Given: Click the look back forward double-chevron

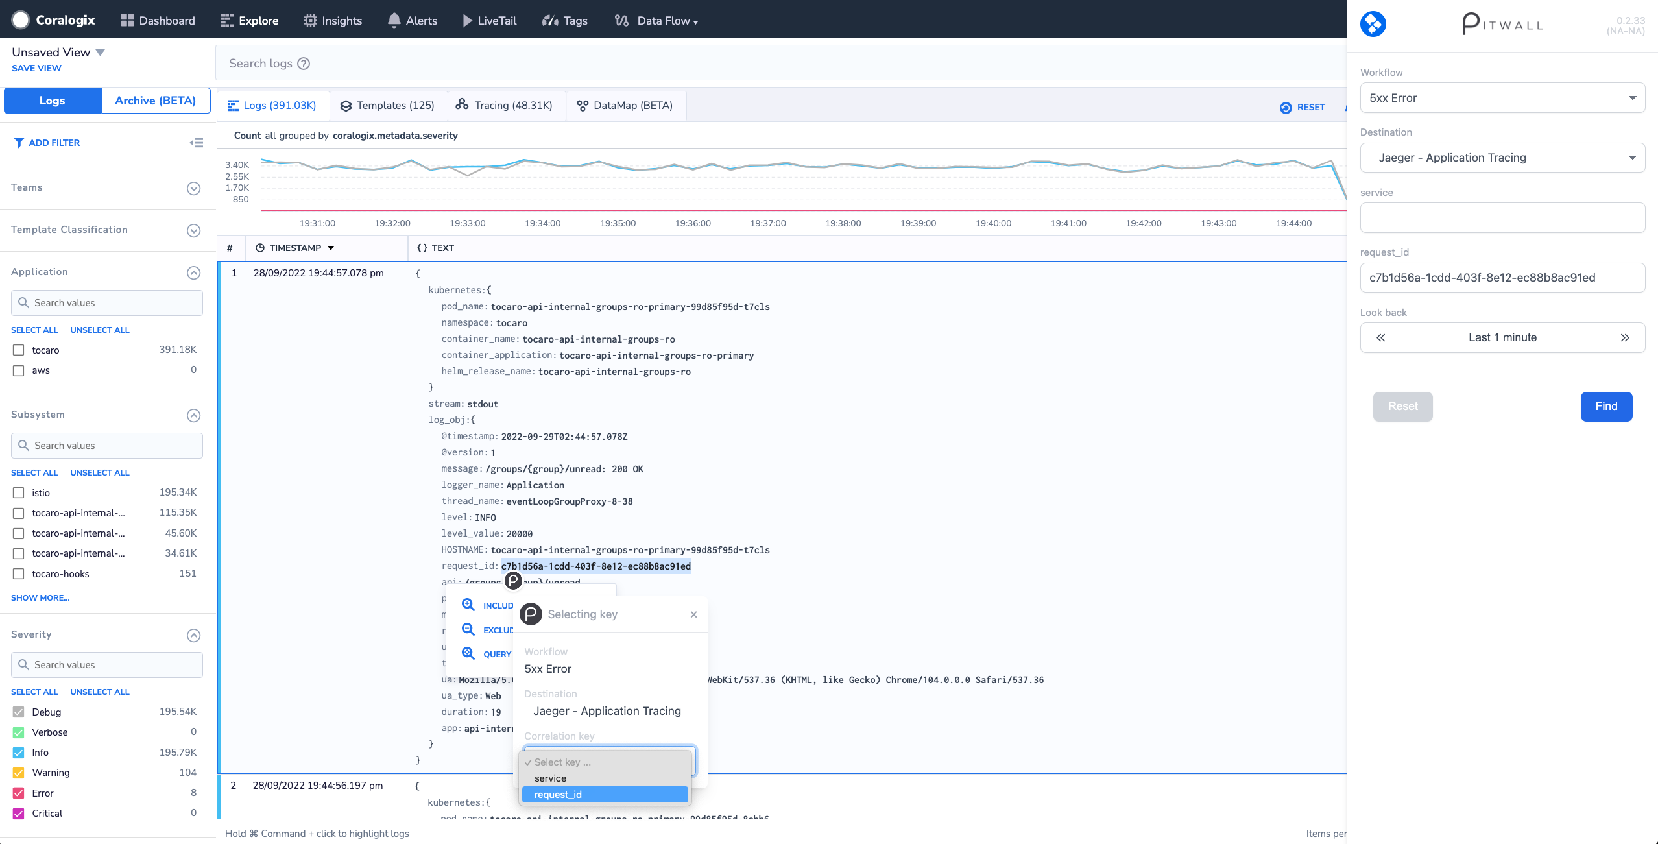Looking at the screenshot, I should (x=1624, y=337).
